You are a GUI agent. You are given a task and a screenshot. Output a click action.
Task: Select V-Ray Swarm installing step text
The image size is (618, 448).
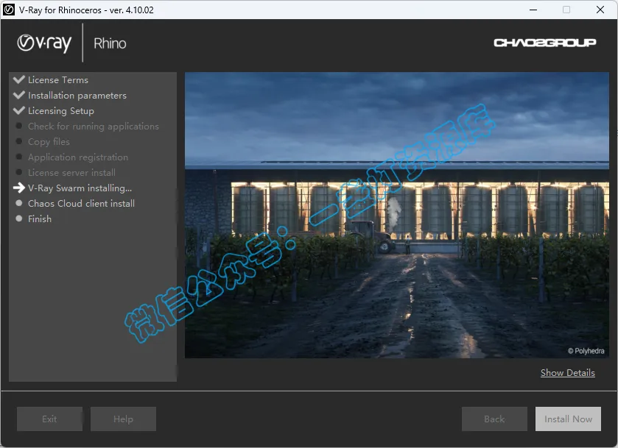(x=80, y=188)
